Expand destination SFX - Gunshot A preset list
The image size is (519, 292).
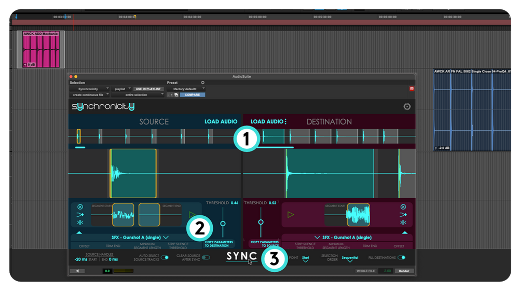[317, 238]
